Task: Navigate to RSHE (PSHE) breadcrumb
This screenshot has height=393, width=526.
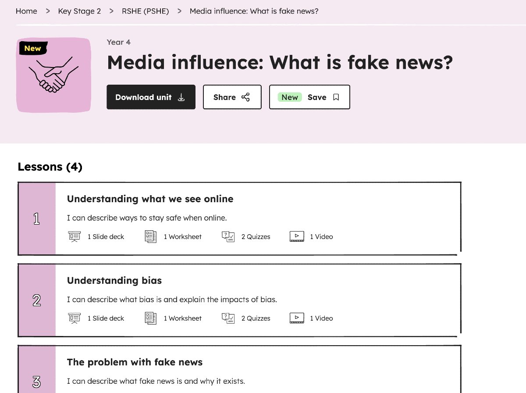Action: (146, 11)
